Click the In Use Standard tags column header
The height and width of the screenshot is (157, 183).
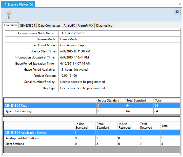pos(108,101)
